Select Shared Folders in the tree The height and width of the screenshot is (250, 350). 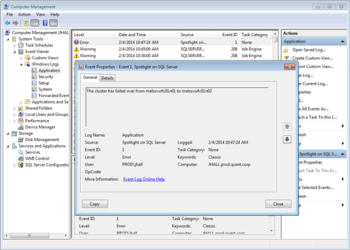click(x=39, y=108)
